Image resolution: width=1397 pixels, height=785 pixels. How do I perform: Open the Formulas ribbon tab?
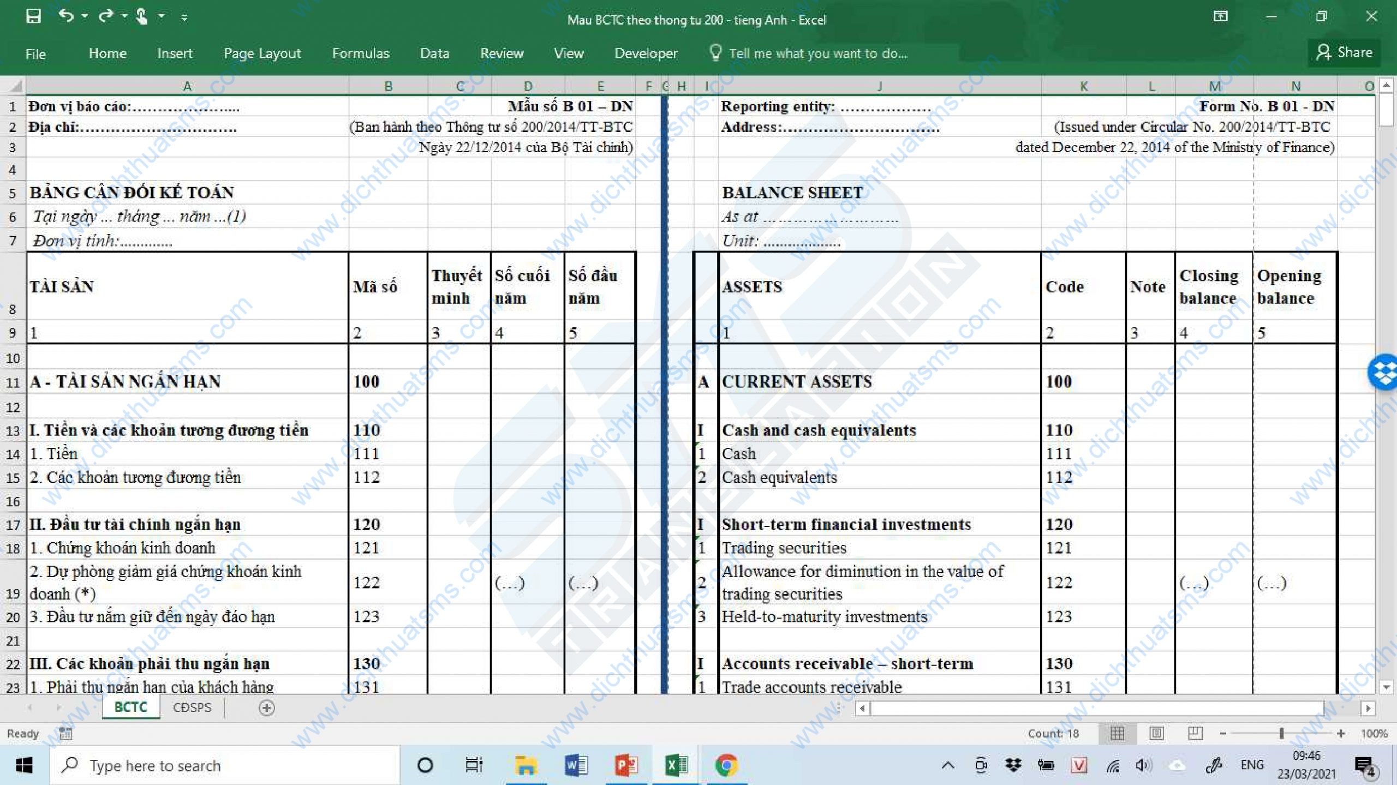click(360, 53)
